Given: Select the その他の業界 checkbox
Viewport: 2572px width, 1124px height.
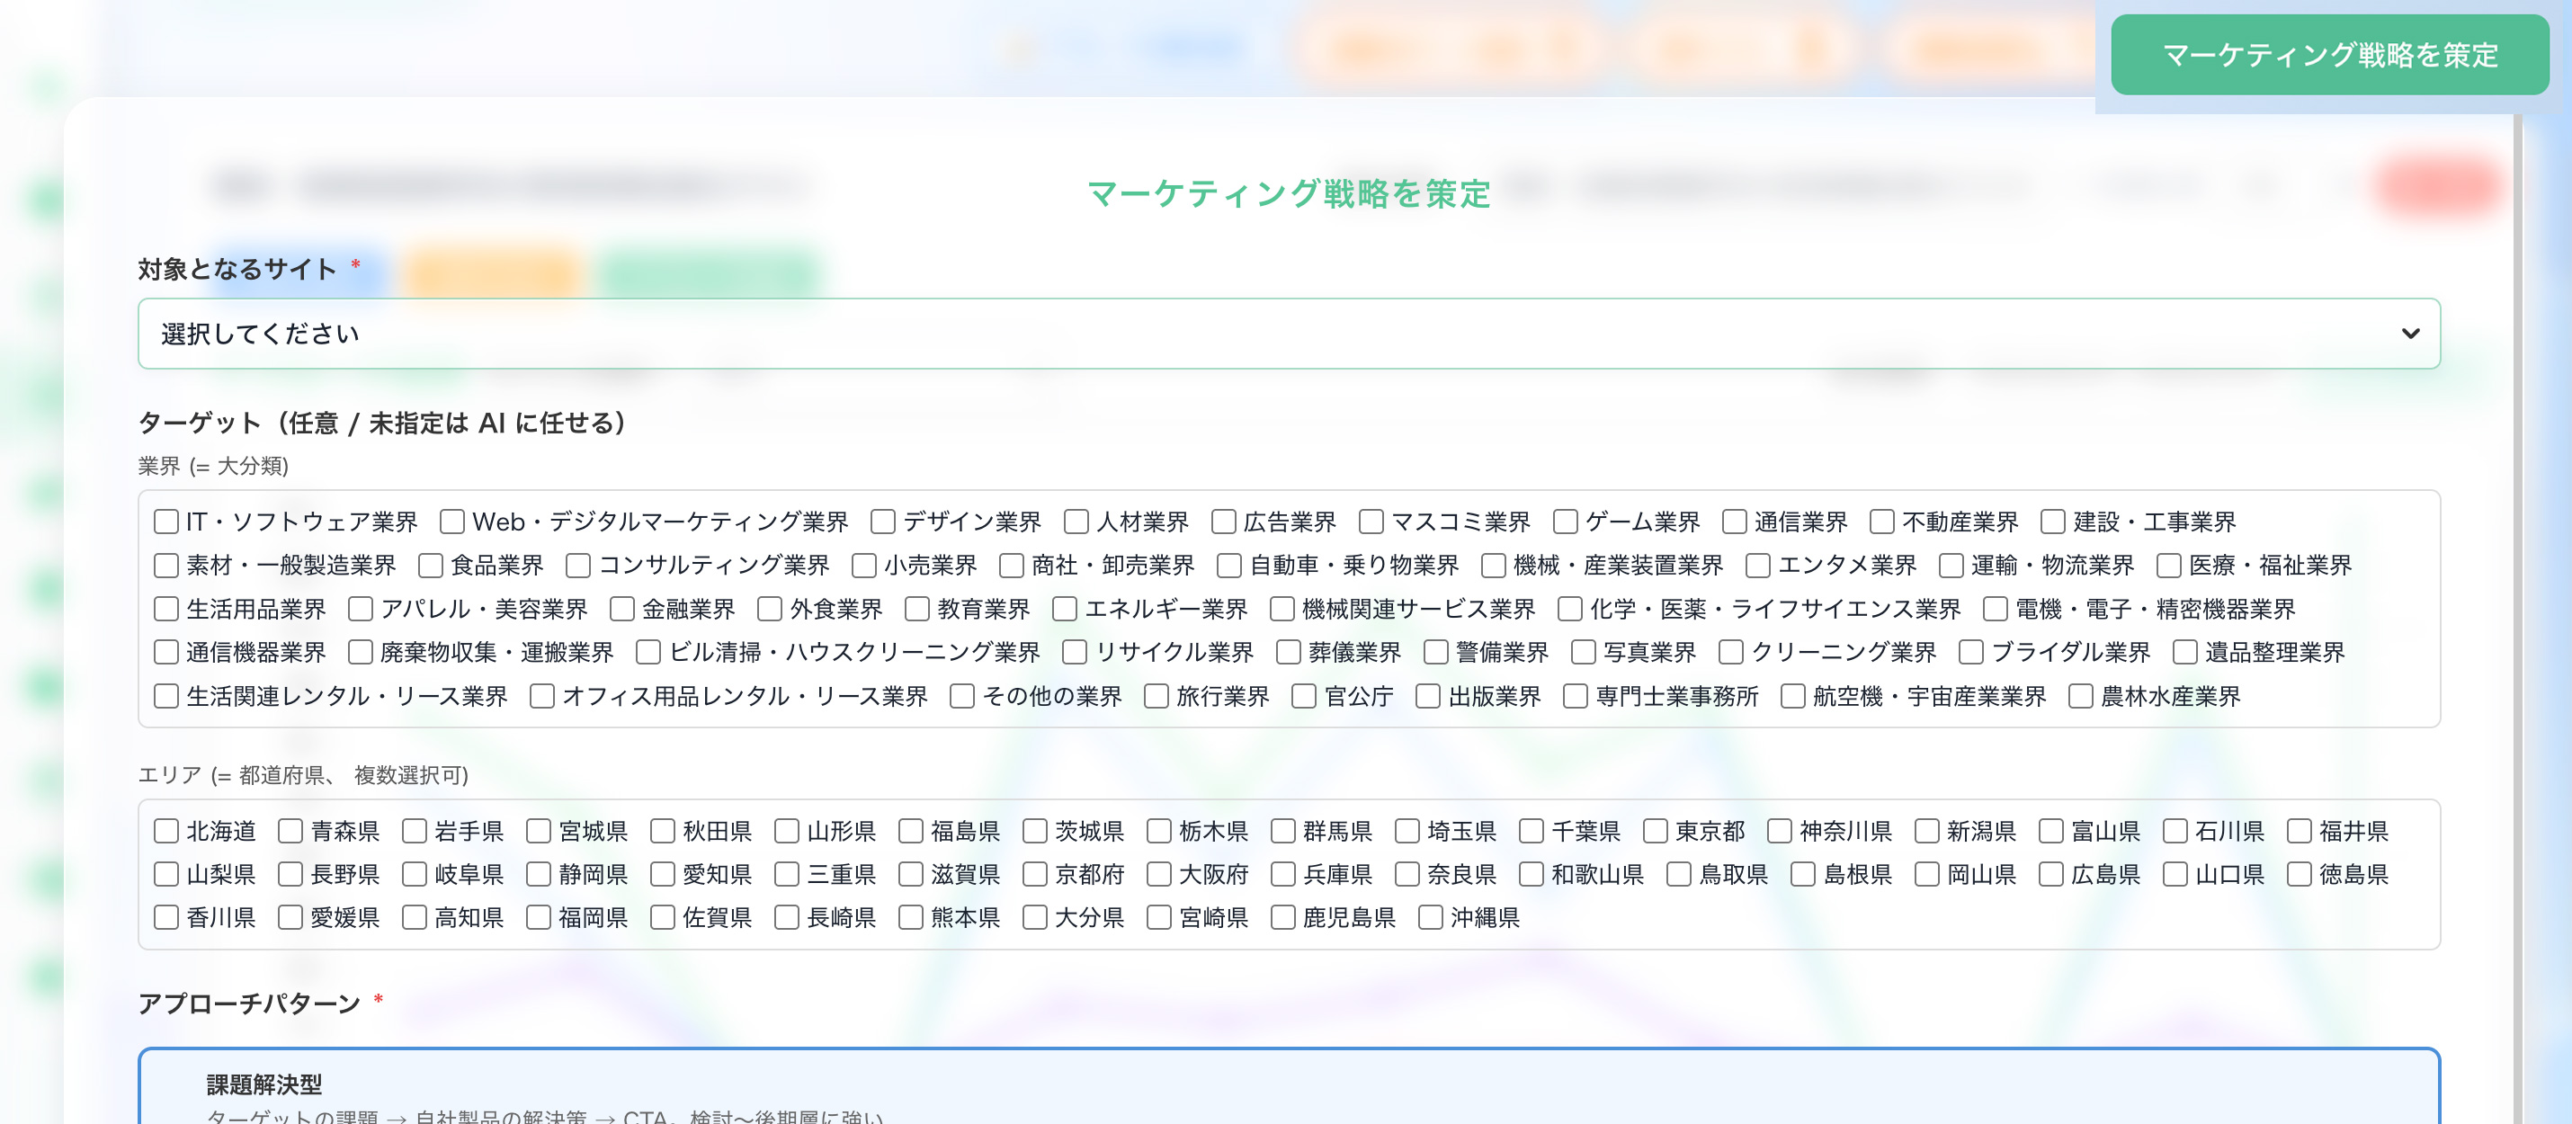Looking at the screenshot, I should click(x=962, y=696).
